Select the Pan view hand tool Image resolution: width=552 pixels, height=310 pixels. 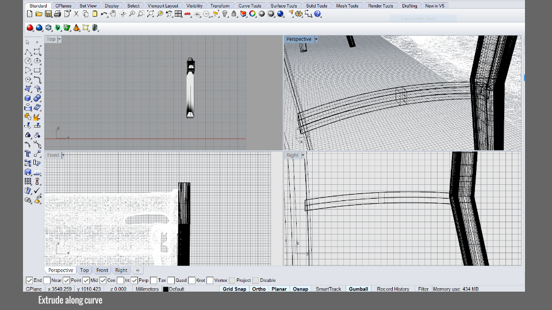point(113,14)
